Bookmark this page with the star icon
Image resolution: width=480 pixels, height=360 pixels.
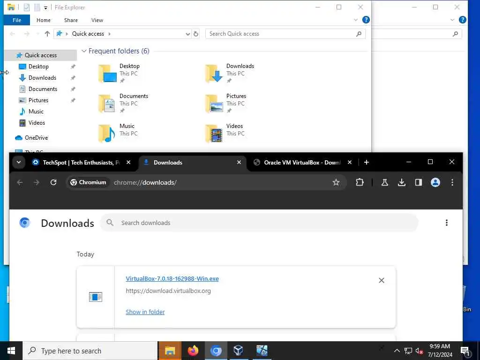336,182
